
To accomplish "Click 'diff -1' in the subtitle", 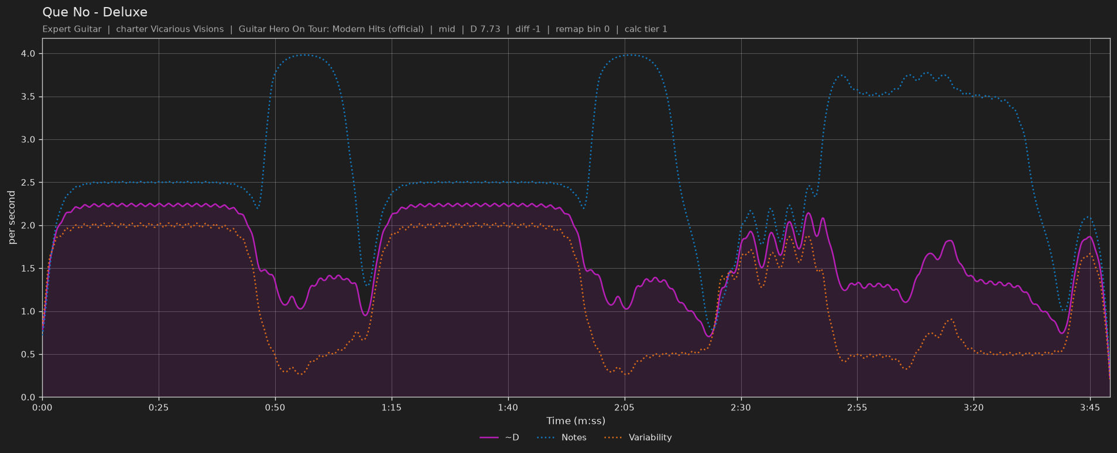I will pos(528,29).
